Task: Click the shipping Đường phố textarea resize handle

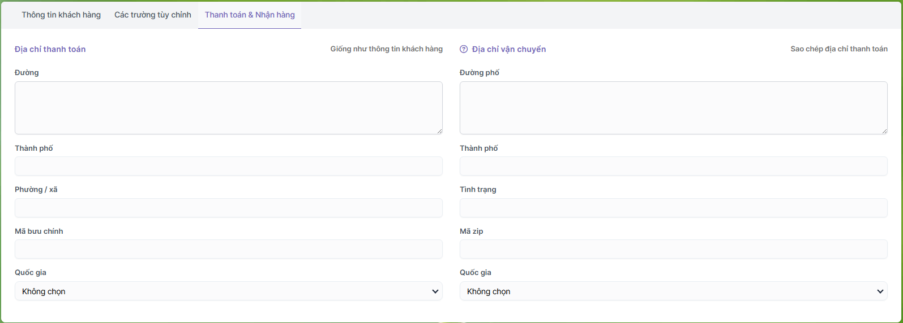Action: point(884,130)
